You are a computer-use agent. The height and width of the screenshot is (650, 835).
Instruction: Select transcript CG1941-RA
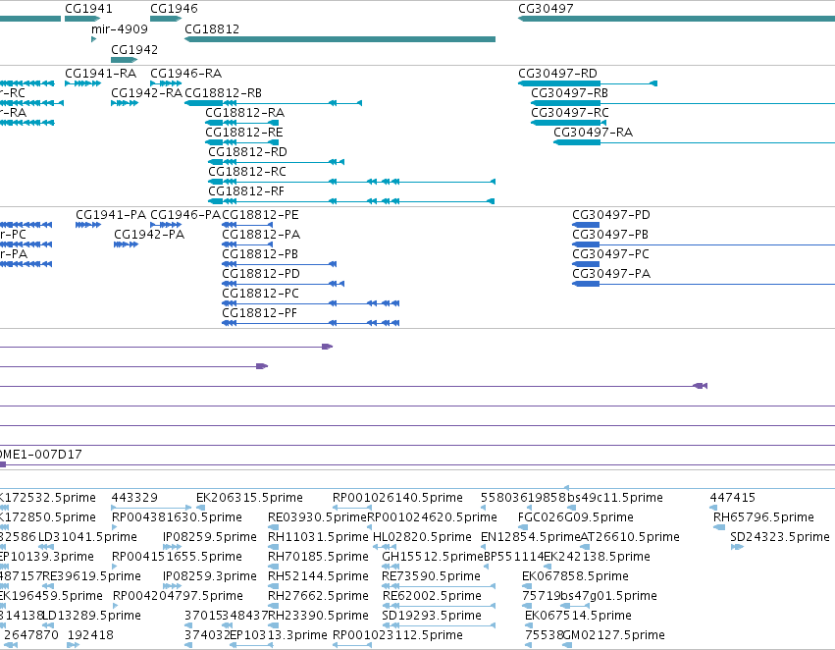tap(101, 73)
